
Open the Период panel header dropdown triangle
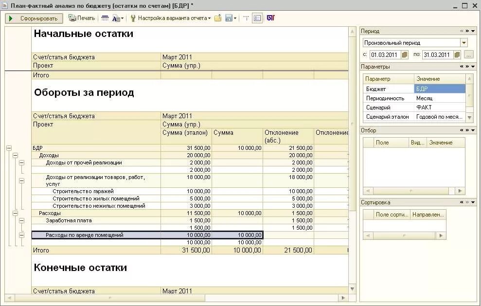coord(473,31)
